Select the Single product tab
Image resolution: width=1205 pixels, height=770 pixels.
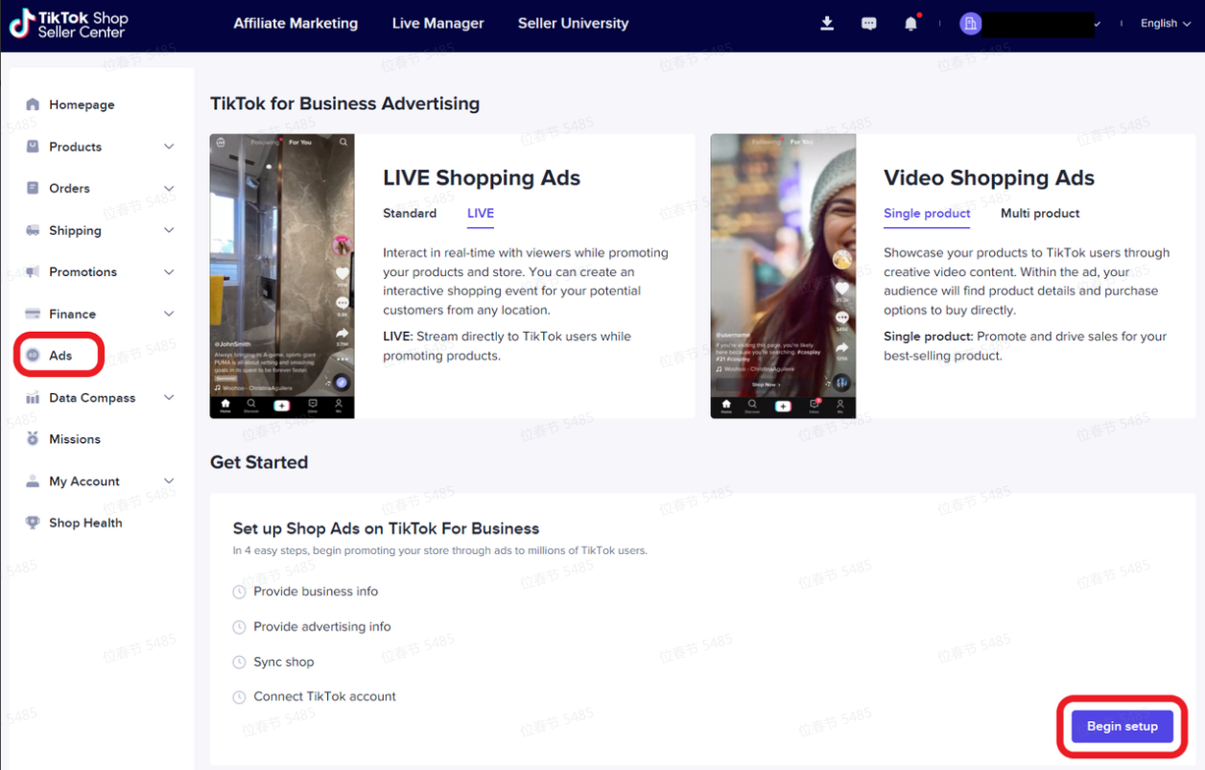pos(927,214)
